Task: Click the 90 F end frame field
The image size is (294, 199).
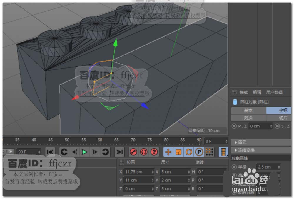Action: pyautogui.click(x=29, y=152)
